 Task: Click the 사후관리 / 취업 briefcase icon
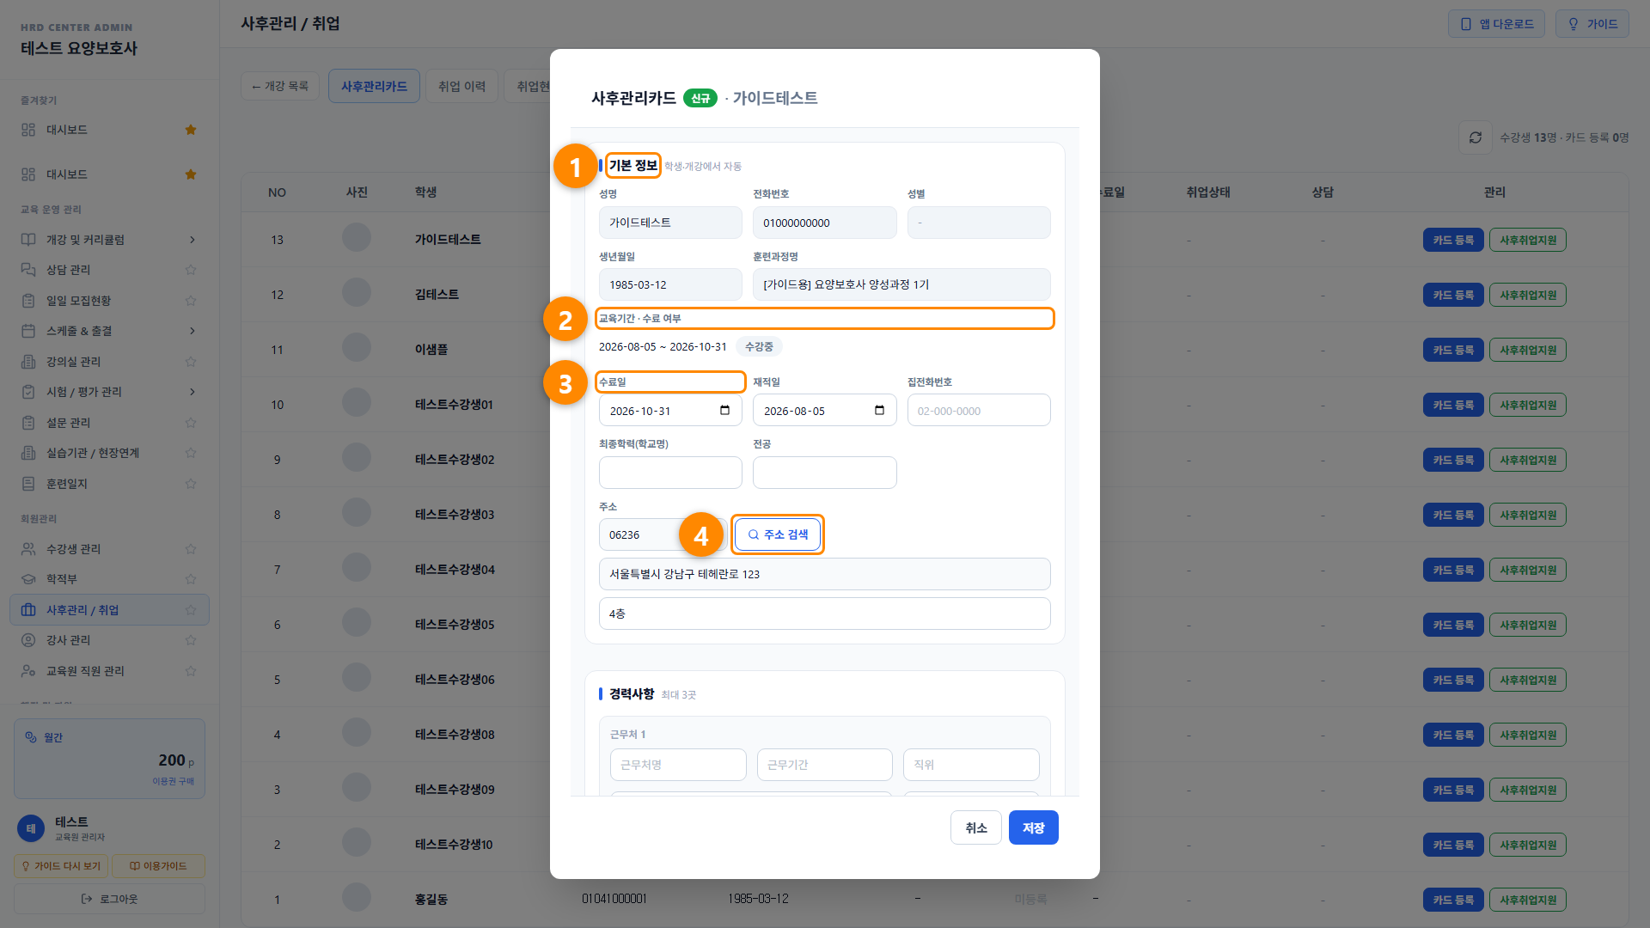[x=28, y=610]
